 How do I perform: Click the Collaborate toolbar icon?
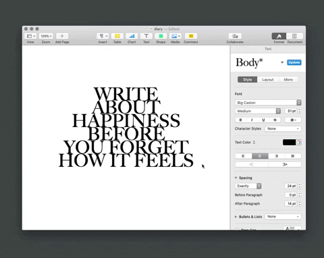[x=235, y=36]
